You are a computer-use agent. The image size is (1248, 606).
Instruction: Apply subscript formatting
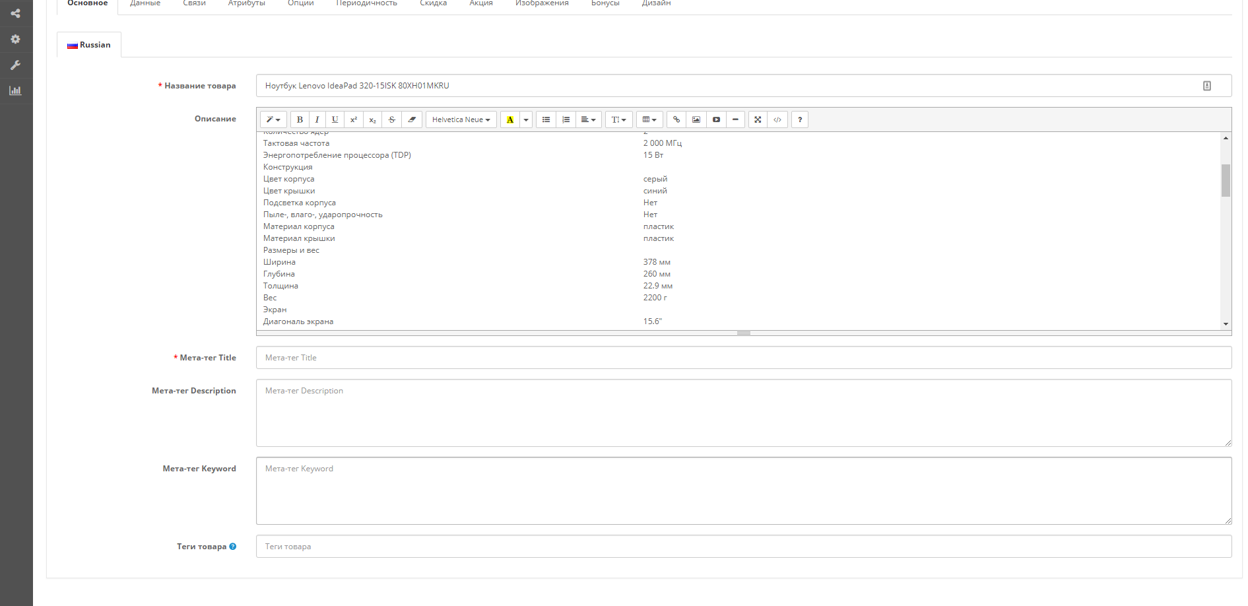pyautogui.click(x=372, y=119)
